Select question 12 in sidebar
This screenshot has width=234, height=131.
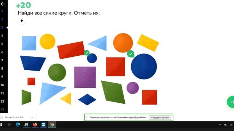(x=2, y=101)
